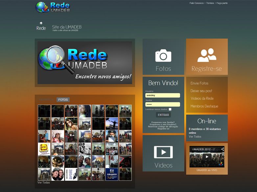This screenshot has height=192, width=257.
Task: Open the man in blue shirt thumbnail
Action: [x=44, y=136]
